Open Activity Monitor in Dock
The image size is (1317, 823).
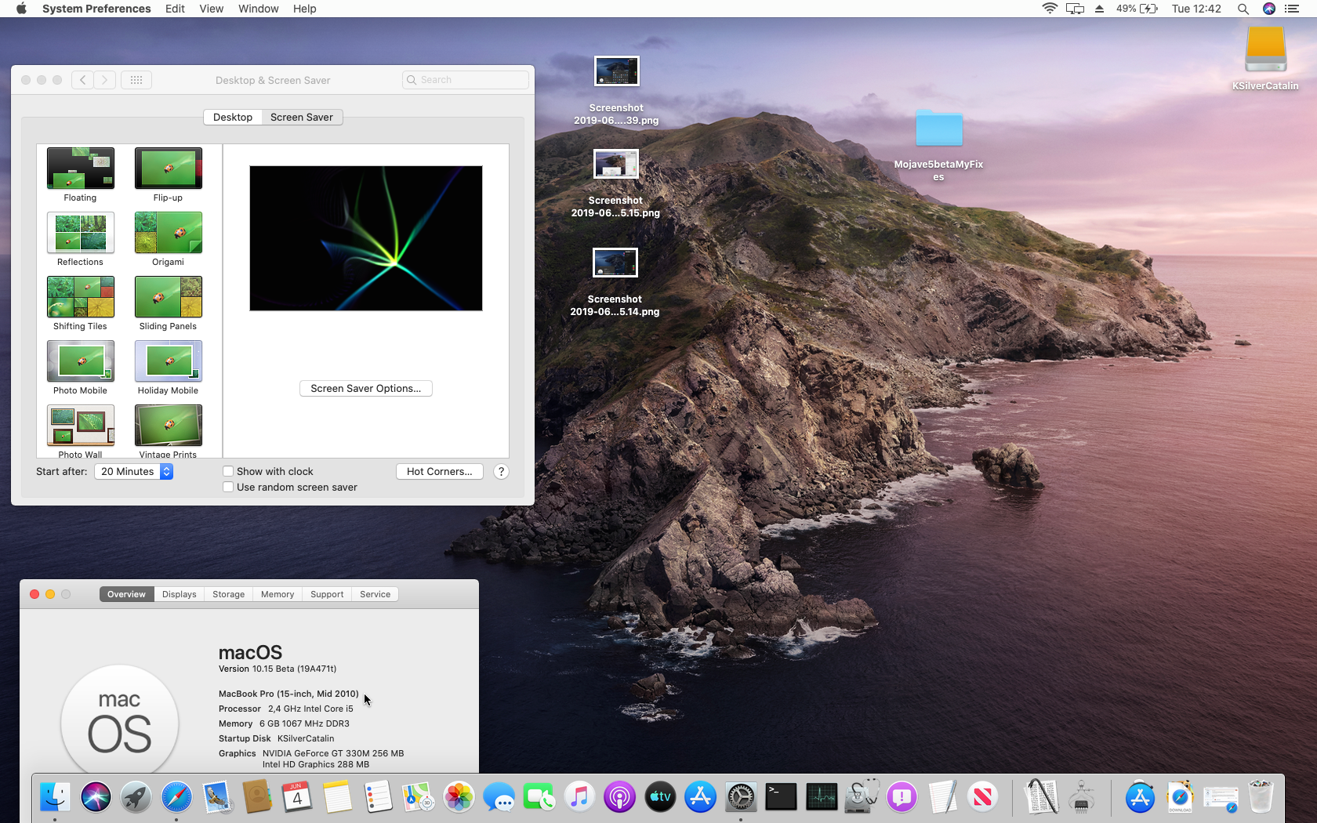pyautogui.click(x=822, y=798)
